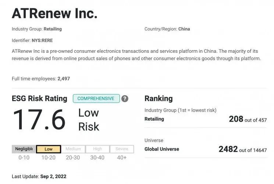Click the Ranking section heading
This screenshot has height=184, width=274.
click(159, 99)
